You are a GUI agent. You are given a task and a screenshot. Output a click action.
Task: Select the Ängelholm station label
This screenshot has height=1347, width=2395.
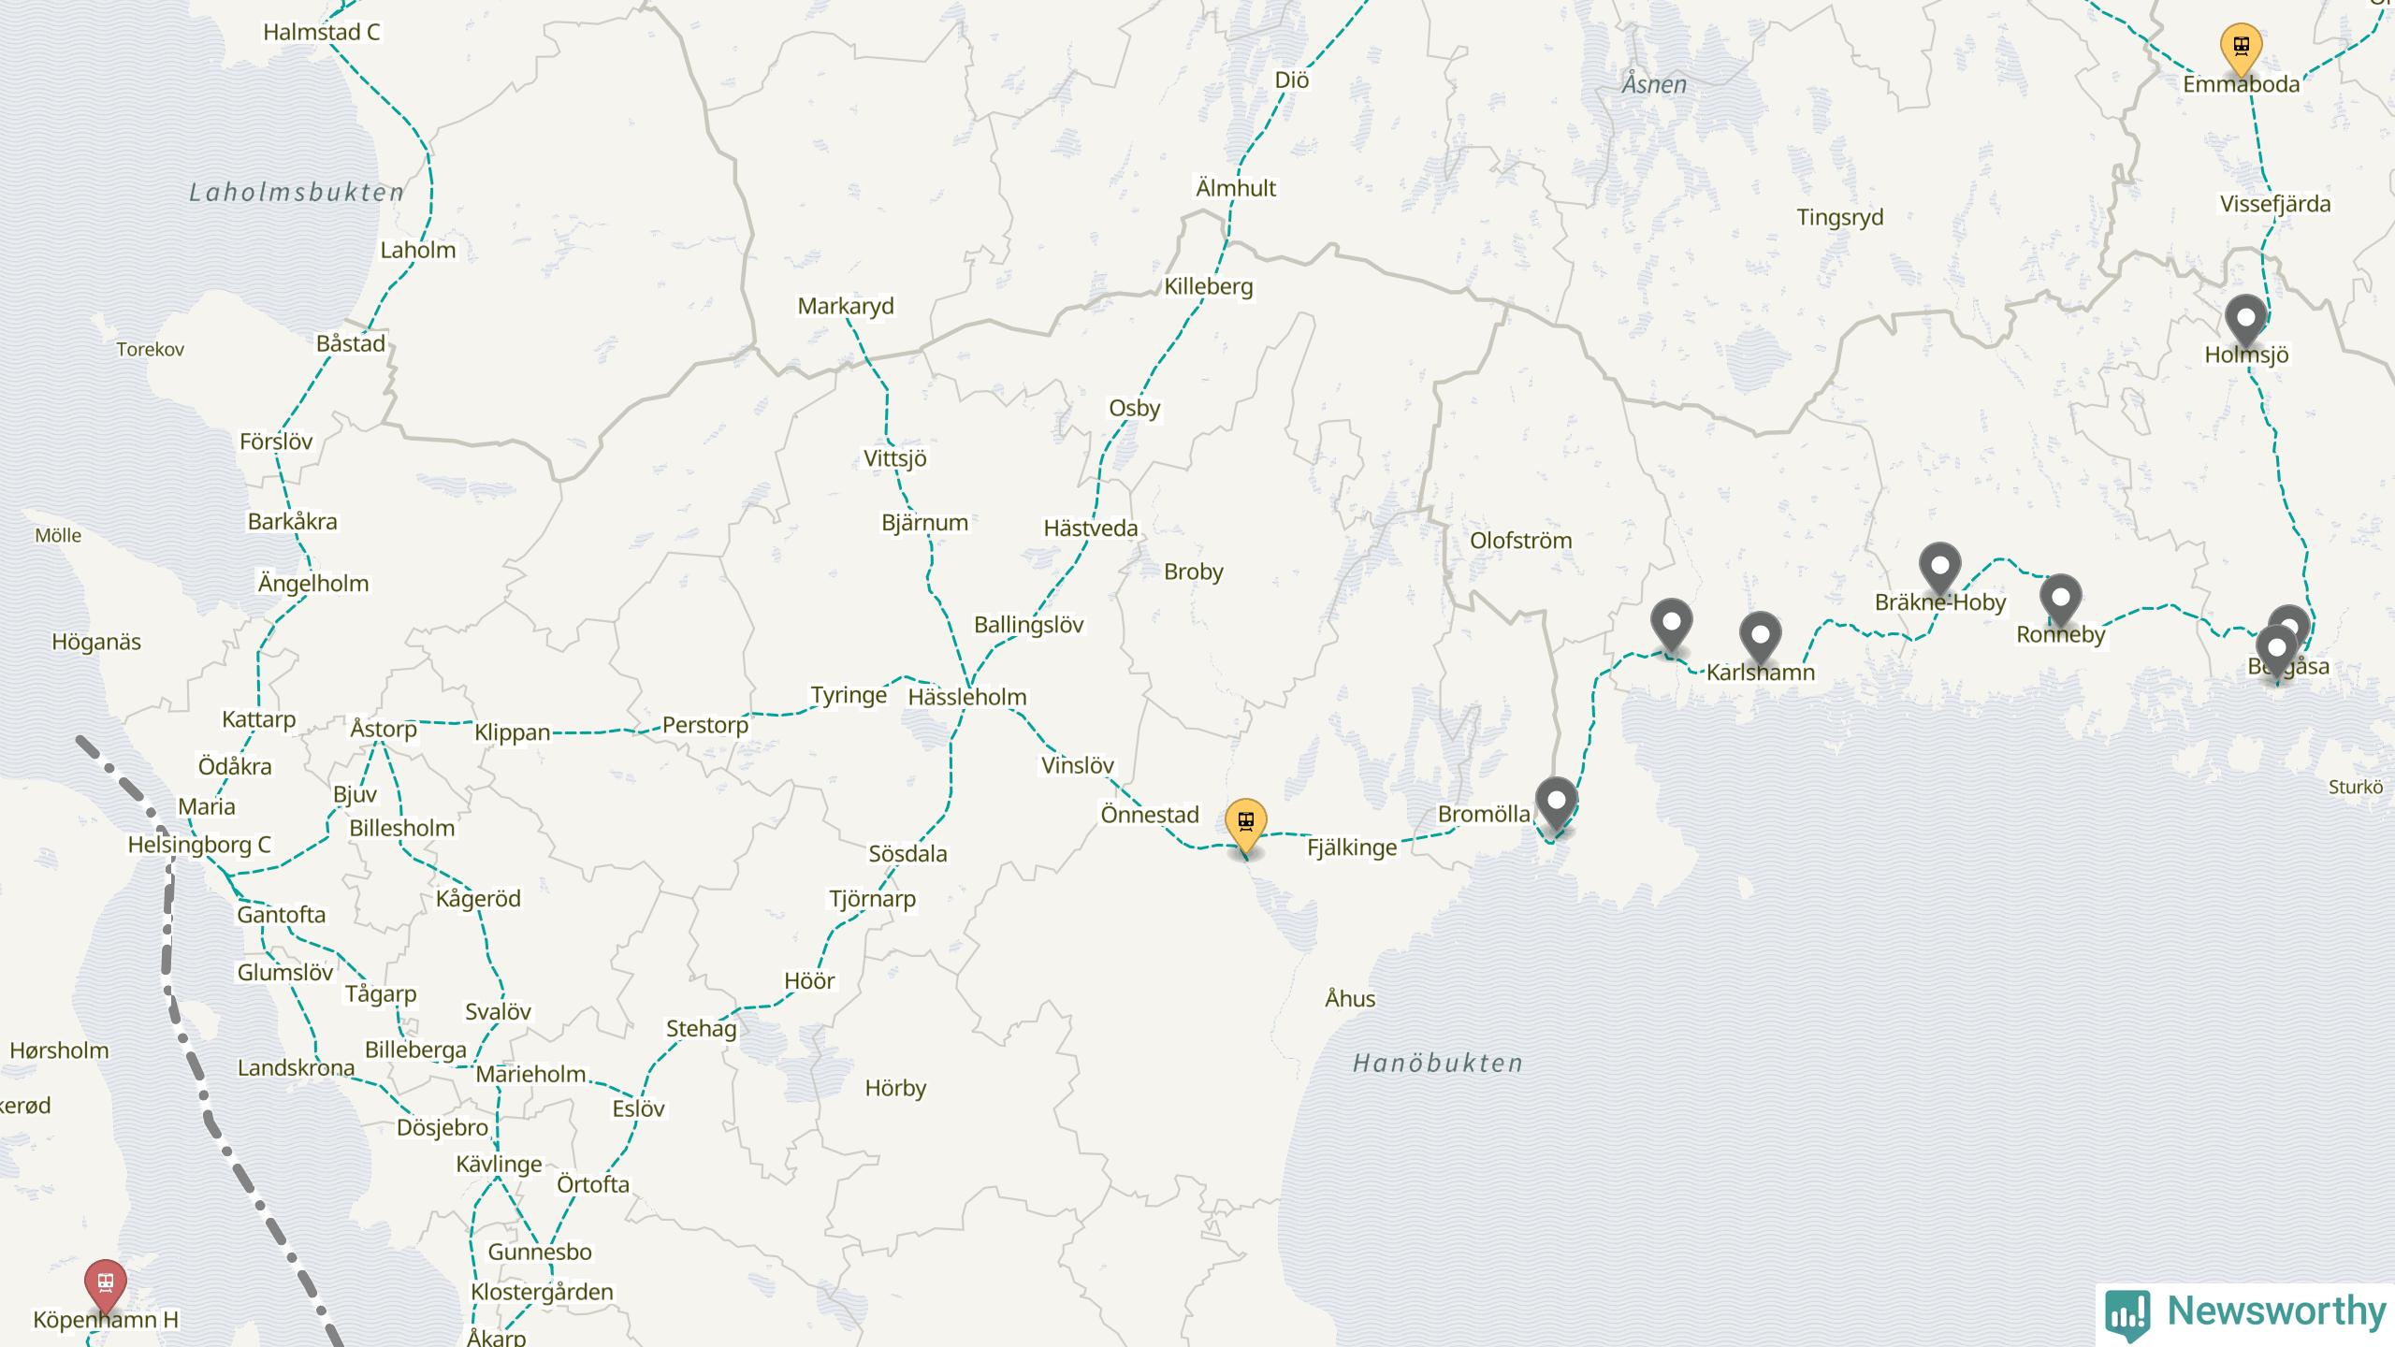coord(313,584)
